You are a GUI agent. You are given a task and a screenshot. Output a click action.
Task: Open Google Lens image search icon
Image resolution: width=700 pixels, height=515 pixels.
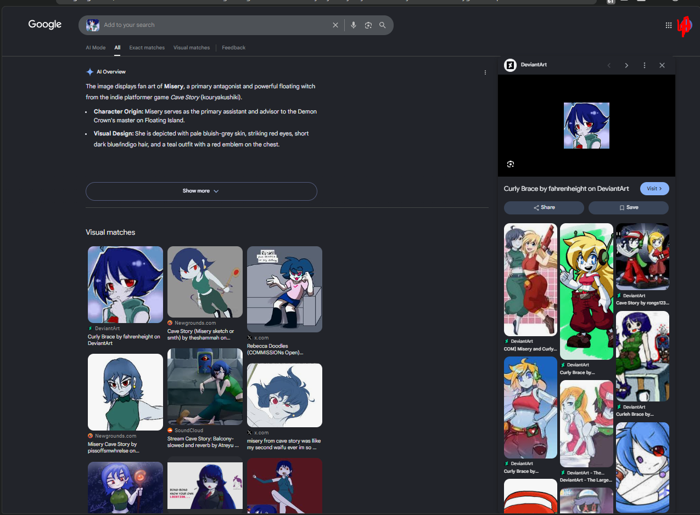[x=368, y=25]
